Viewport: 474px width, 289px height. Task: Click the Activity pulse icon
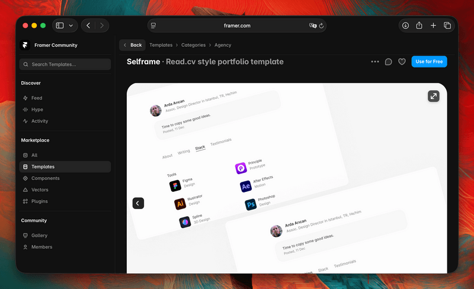(x=25, y=121)
